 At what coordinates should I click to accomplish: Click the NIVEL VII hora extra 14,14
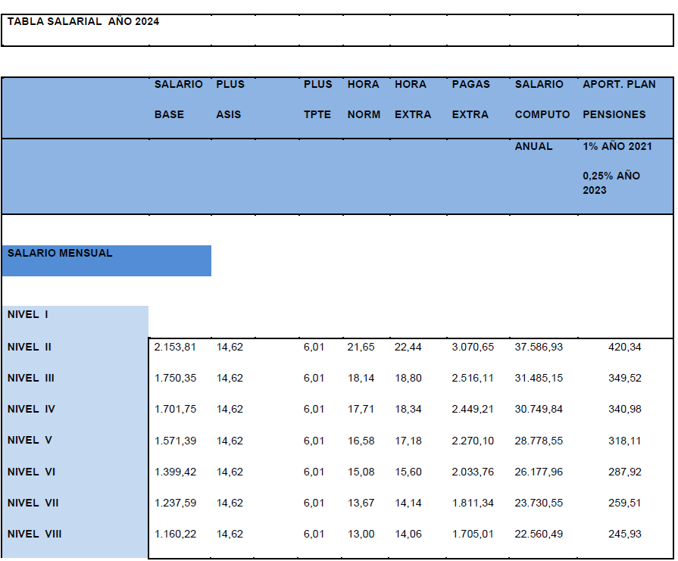[408, 503]
